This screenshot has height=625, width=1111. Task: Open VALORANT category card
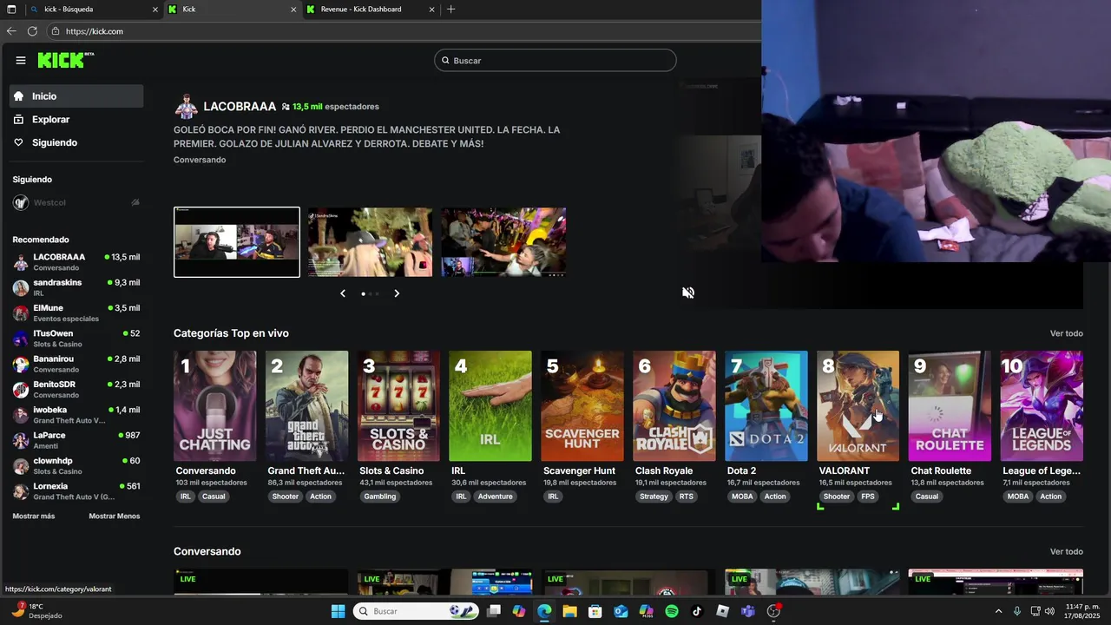coord(858,405)
